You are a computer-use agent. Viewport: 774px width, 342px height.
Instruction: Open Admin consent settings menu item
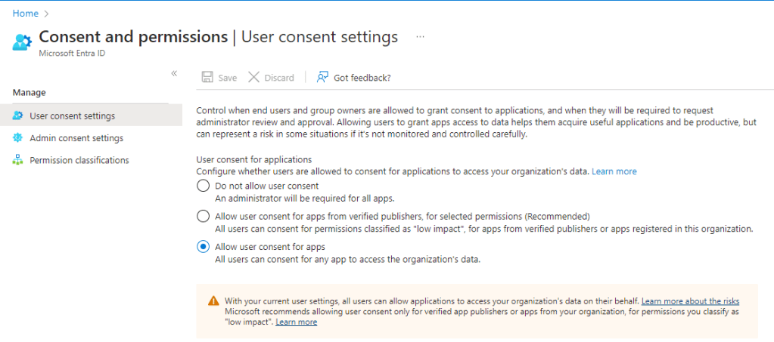pyautogui.click(x=76, y=138)
